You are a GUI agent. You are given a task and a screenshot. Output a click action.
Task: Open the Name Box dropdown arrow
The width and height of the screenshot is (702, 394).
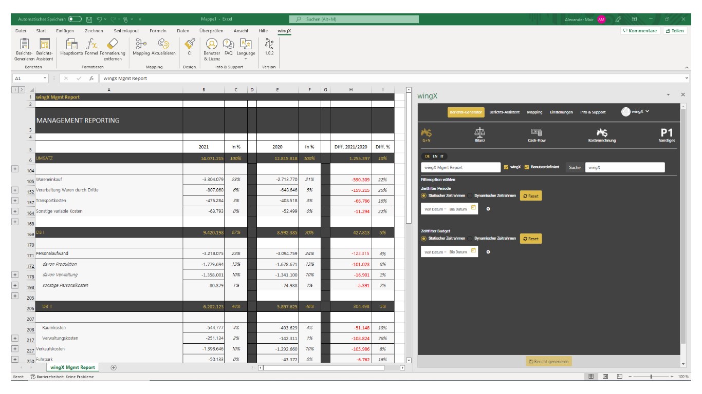point(45,78)
